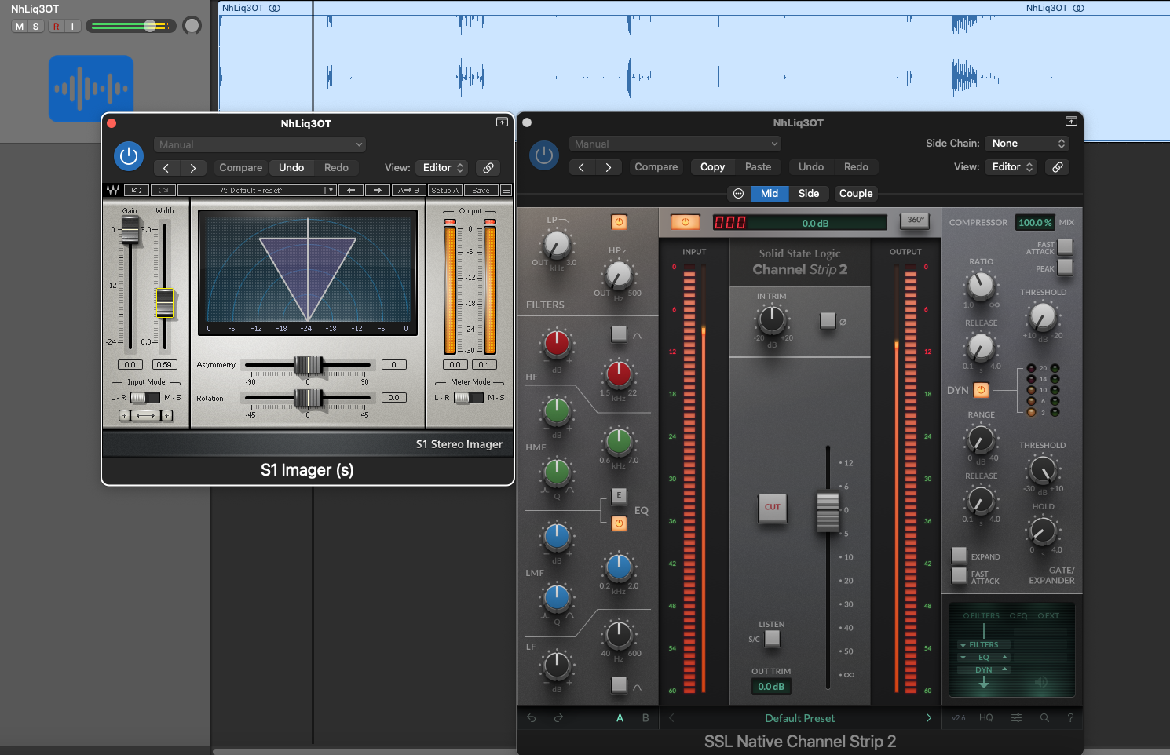Click Copy in SSL Channel Strip header
Screen dimensions: 1170x755
pos(712,167)
